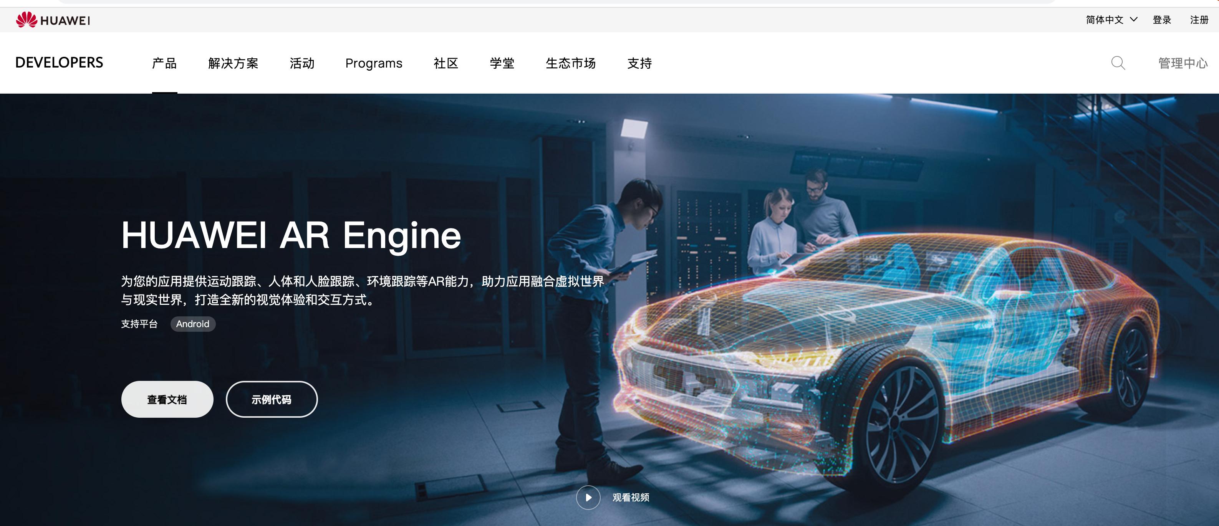Open the 学堂 menu item
The height and width of the screenshot is (526, 1219).
[502, 63]
